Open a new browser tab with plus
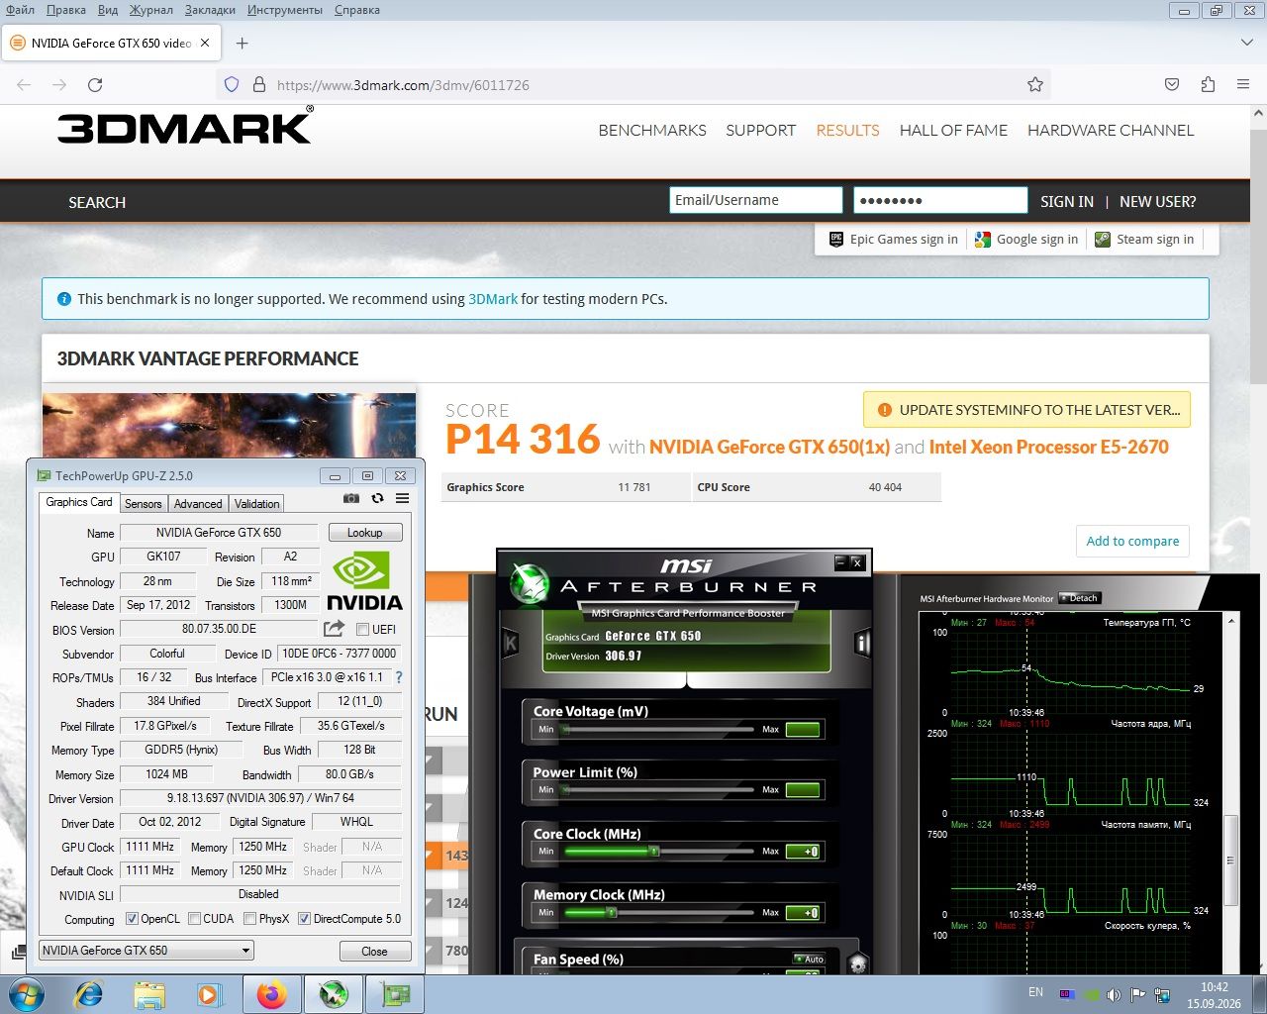Image resolution: width=1267 pixels, height=1014 pixels. click(x=242, y=44)
